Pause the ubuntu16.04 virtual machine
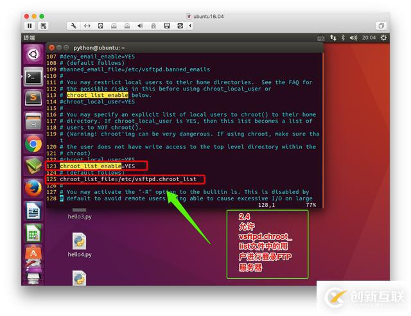Viewport: 411px width, 316px height. 30,26
